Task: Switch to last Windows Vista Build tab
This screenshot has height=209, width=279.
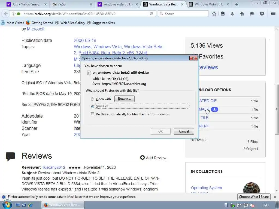Action: coord(209,4)
